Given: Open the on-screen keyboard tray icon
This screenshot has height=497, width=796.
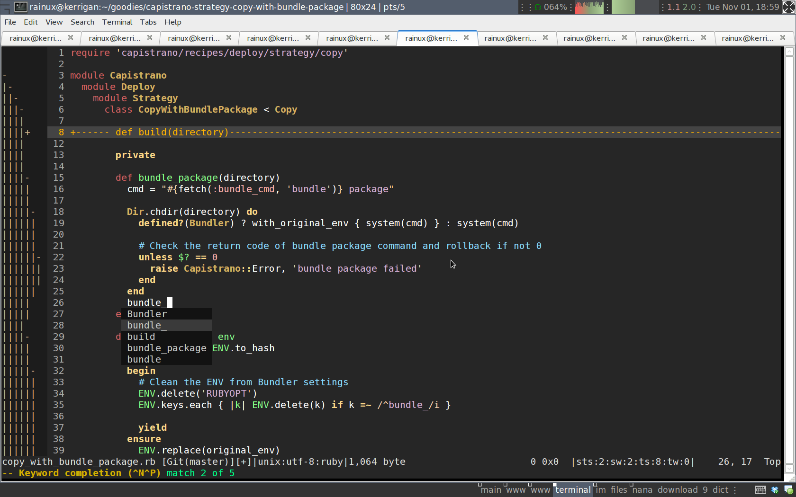Looking at the screenshot, I should [x=760, y=490].
